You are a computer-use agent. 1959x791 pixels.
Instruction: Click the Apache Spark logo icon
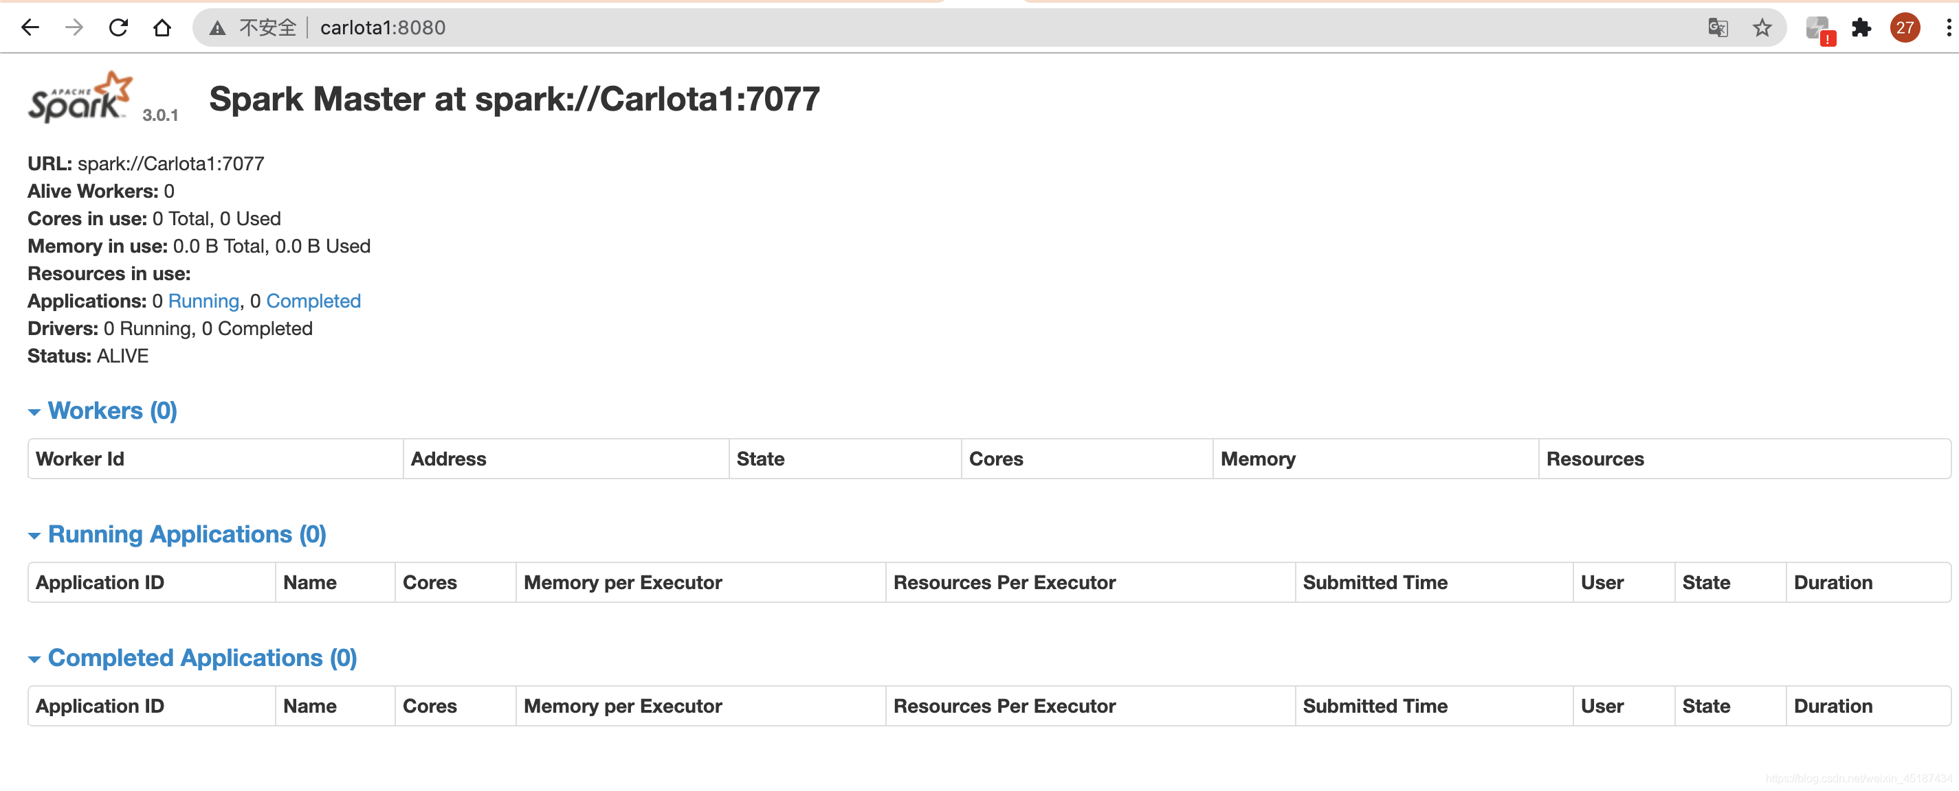click(x=82, y=98)
